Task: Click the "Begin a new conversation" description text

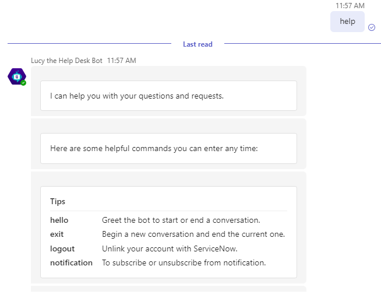Action: [193, 235]
